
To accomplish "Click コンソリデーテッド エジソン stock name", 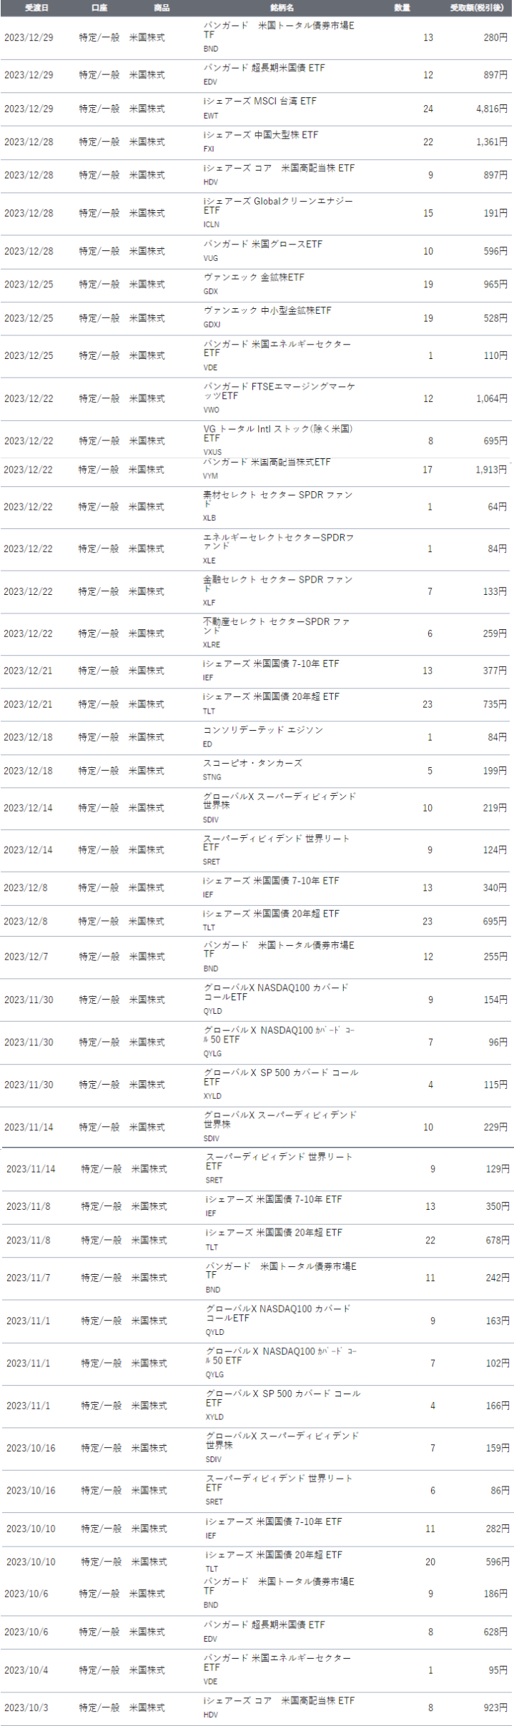I will click(x=263, y=730).
